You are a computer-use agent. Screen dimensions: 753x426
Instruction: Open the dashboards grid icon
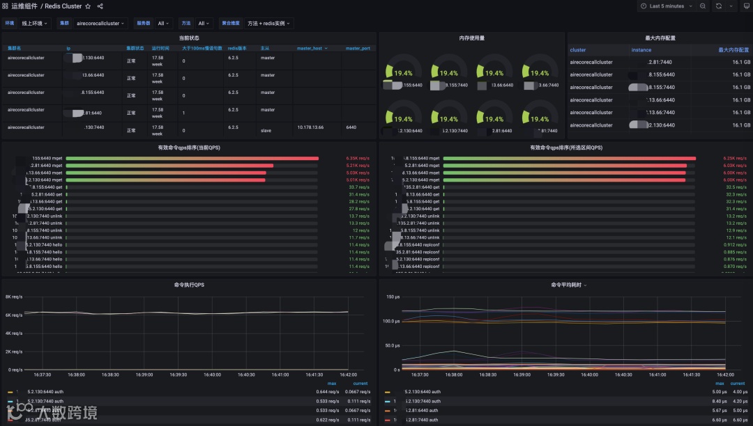(x=5, y=6)
